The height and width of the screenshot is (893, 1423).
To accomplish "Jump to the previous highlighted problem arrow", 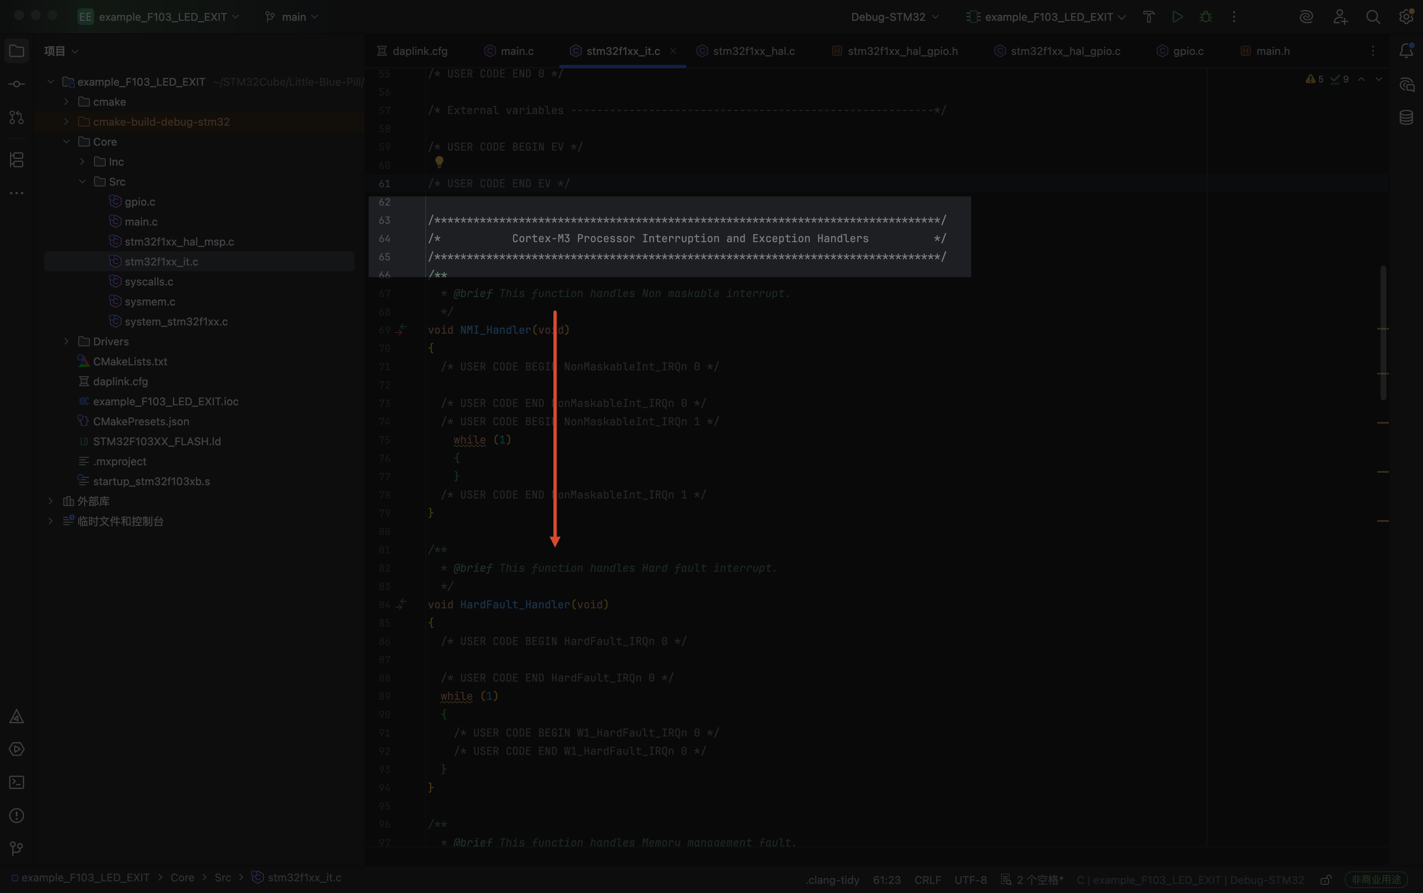I will click(1361, 79).
